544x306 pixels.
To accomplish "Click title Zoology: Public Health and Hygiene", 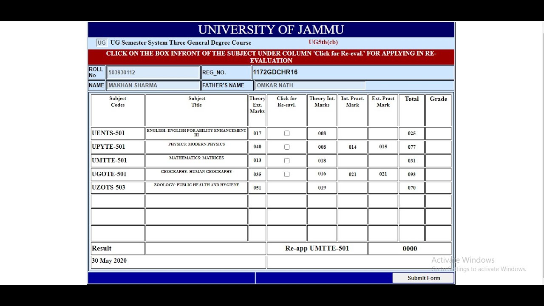I will 196,185.
